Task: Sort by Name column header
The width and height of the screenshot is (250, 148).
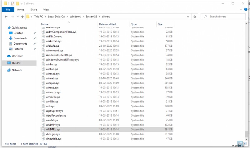Action: (x=45, y=24)
